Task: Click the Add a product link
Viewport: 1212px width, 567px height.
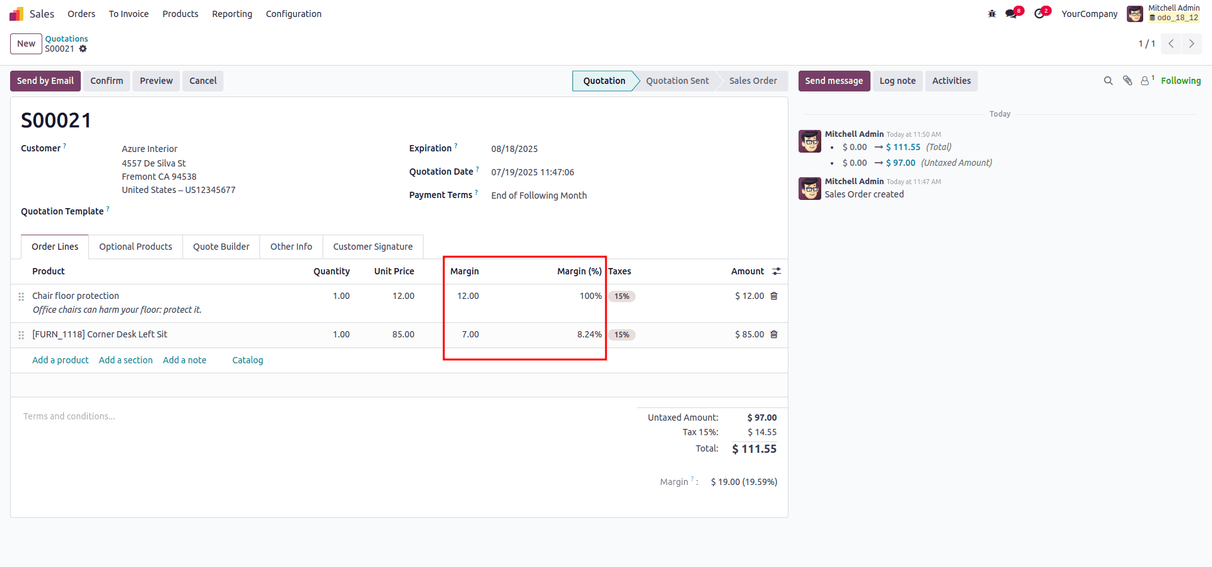Action: (61, 360)
